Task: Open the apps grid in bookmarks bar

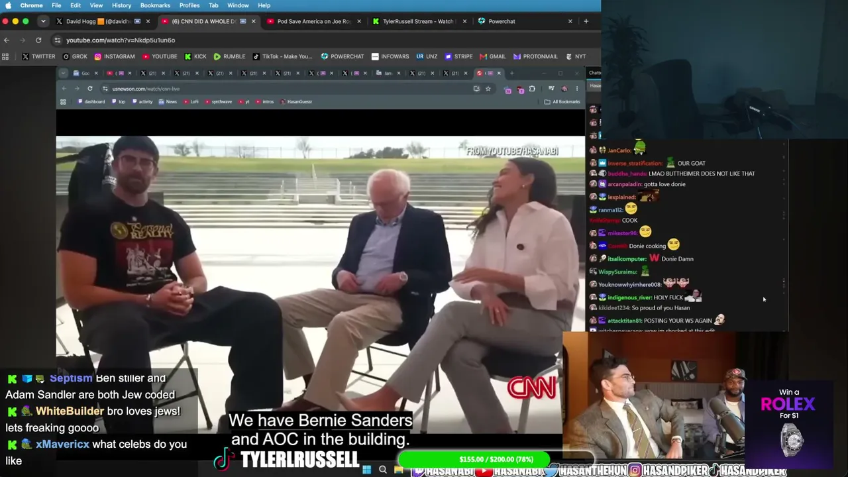Action: pos(5,56)
